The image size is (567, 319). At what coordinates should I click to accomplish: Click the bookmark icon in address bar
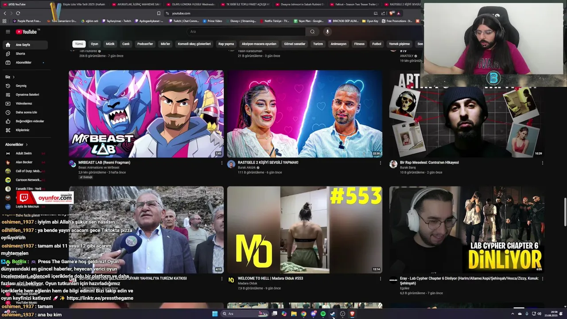[159, 13]
